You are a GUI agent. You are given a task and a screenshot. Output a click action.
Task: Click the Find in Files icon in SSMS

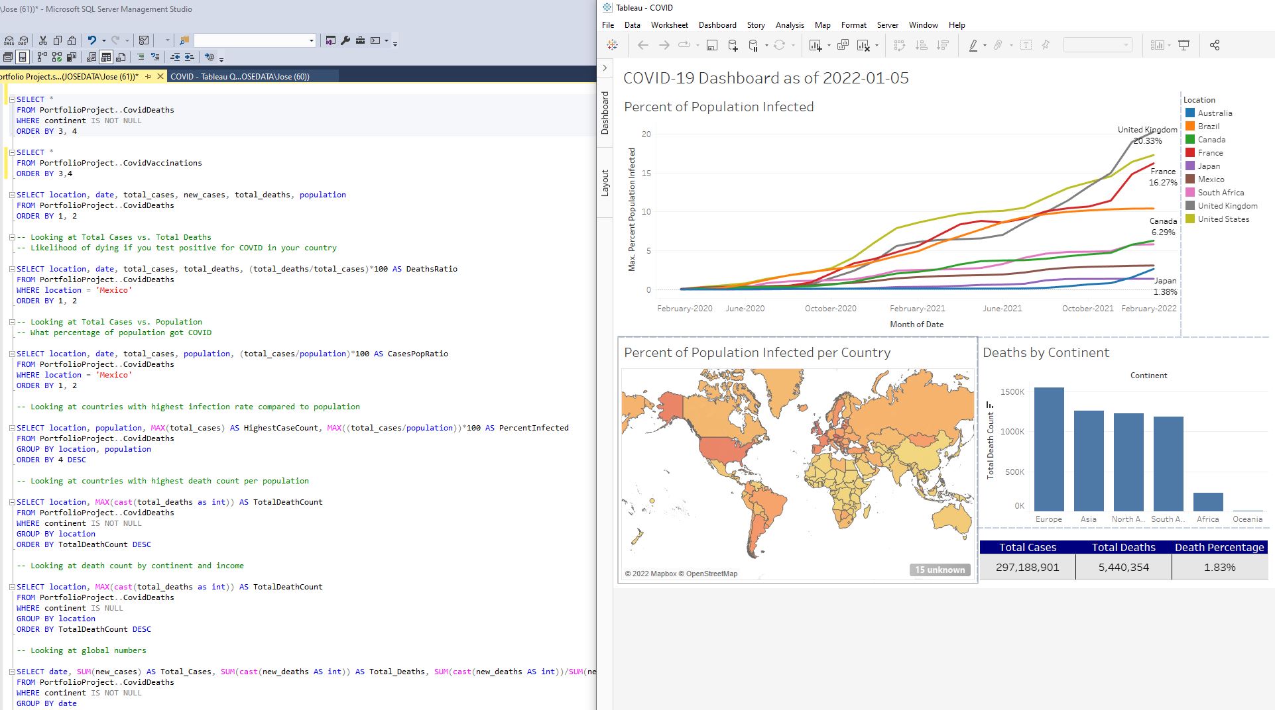(184, 40)
